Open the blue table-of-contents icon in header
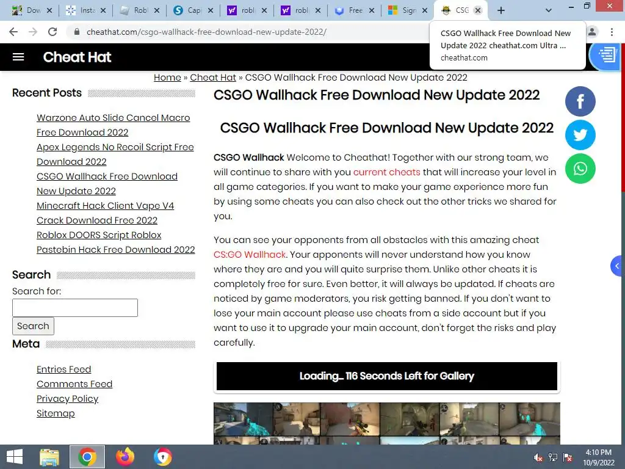This screenshot has height=469, width=625. point(607,56)
